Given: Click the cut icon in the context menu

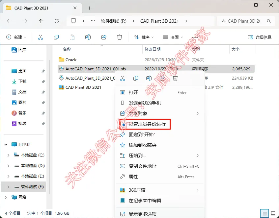Looking at the screenshot, I should (x=123, y=78).
